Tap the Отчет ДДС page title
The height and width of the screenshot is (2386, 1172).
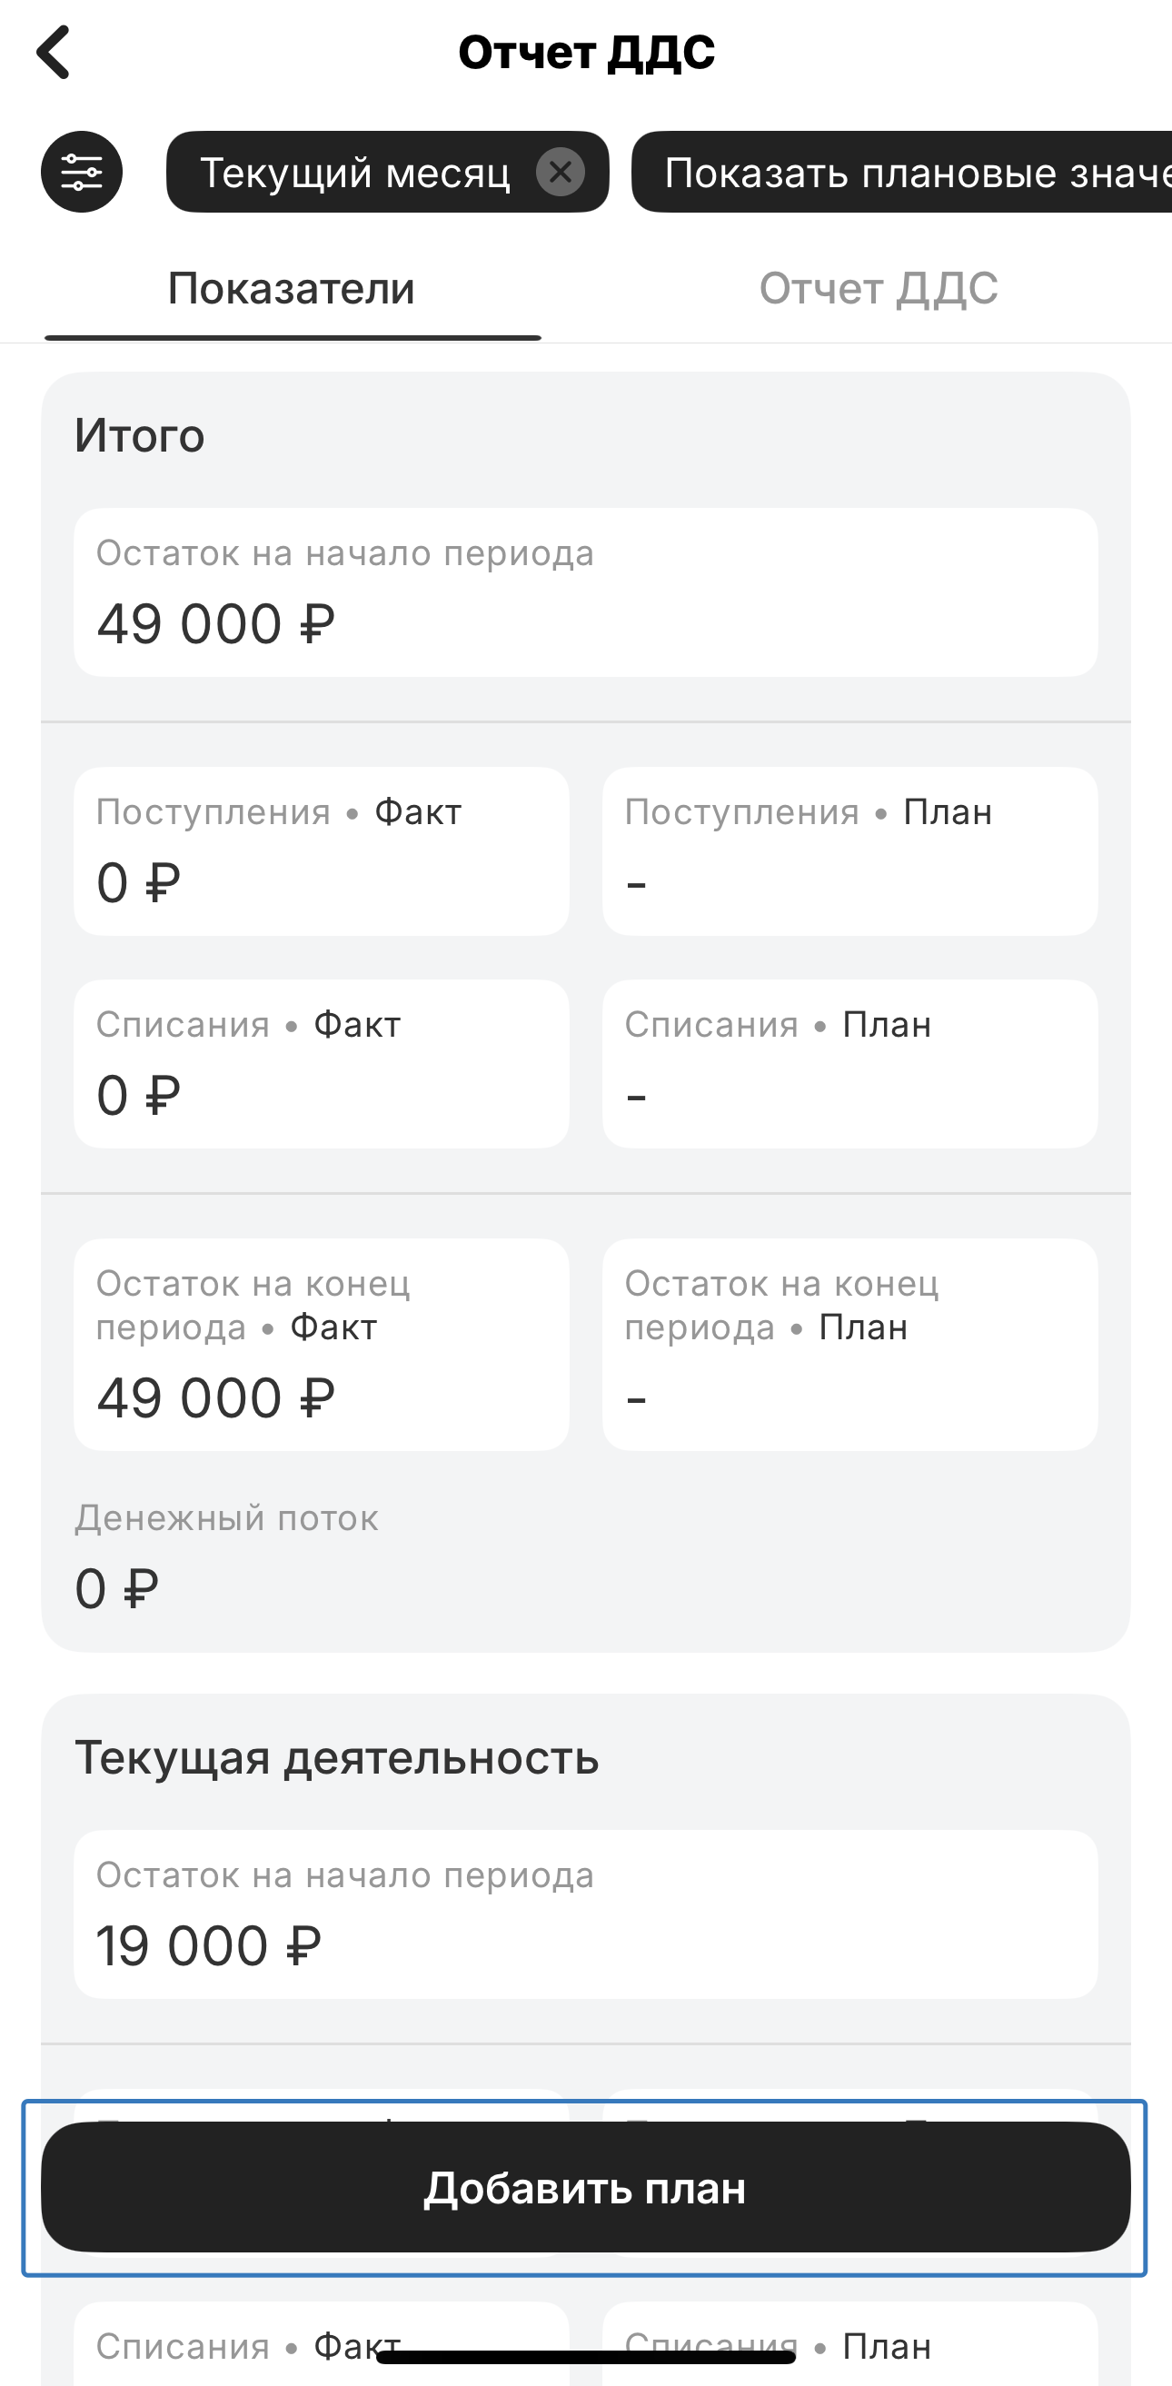click(587, 53)
